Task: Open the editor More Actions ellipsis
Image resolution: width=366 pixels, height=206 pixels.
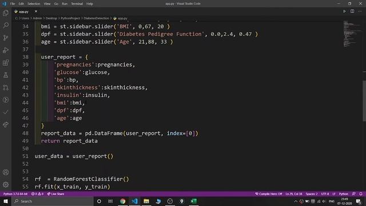Action: 360,11
